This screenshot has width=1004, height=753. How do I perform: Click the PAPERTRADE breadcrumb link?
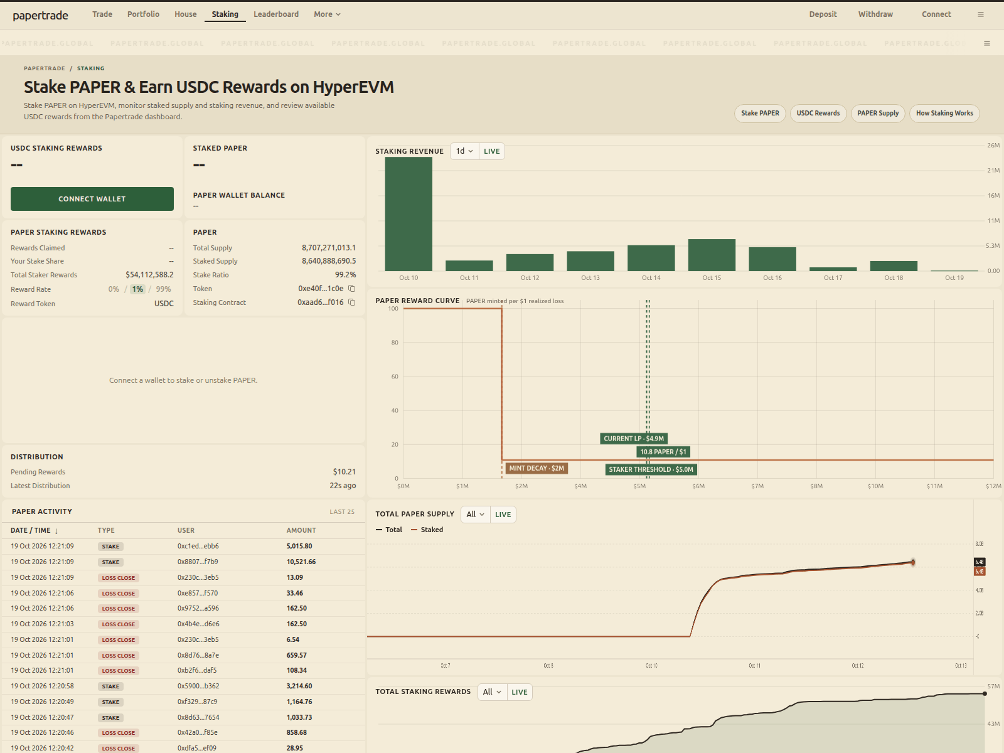pyautogui.click(x=45, y=68)
